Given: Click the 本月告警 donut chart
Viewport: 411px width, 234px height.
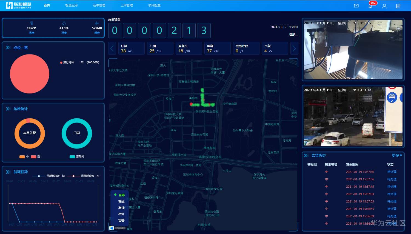Looking at the screenshot, I should pyautogui.click(x=30, y=133).
